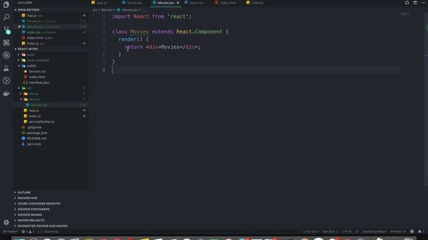Click Ln 8, Col 1 cursor position indicator
The height and width of the screenshot is (240, 428).
[310, 231]
